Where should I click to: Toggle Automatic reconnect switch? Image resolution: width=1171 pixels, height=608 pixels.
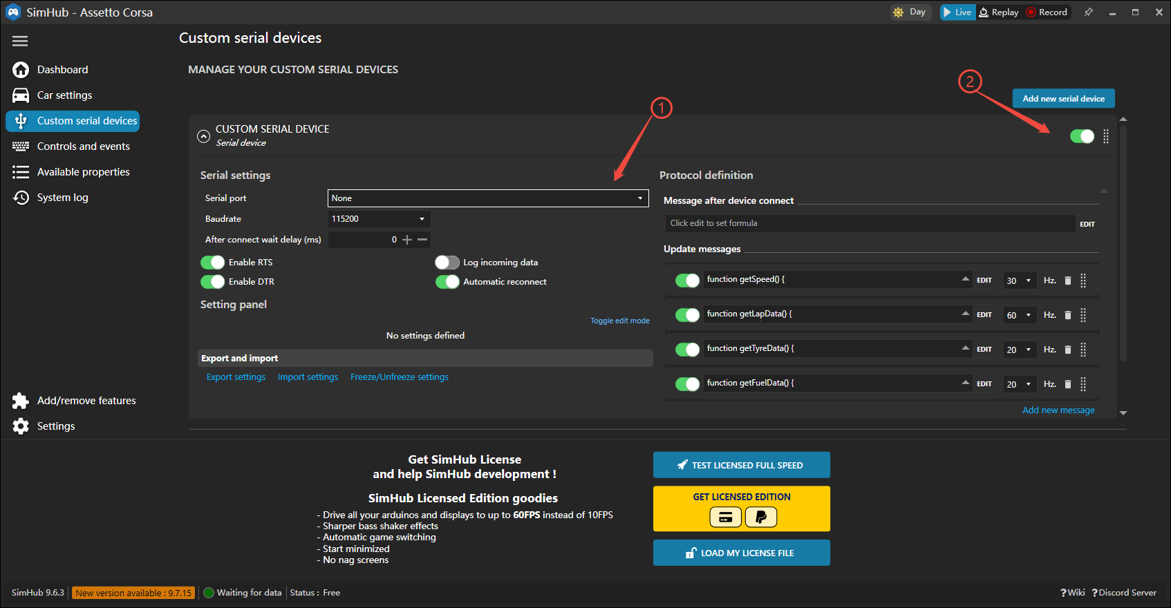pyautogui.click(x=447, y=282)
